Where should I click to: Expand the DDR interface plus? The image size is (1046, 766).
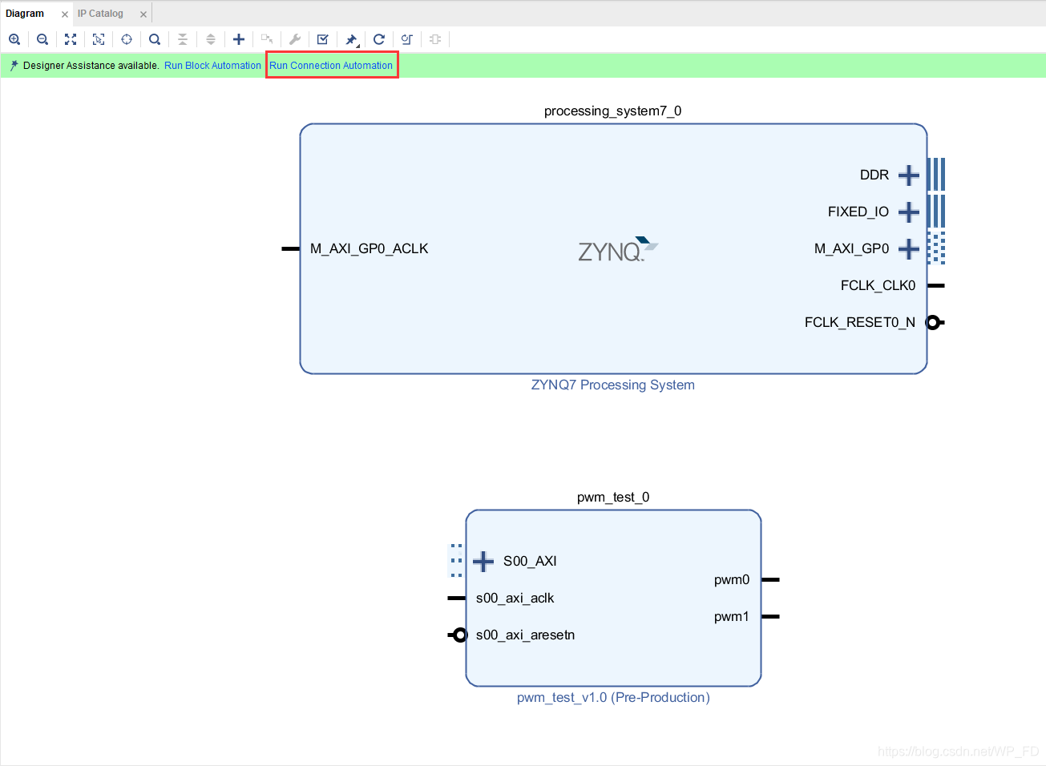coord(909,175)
